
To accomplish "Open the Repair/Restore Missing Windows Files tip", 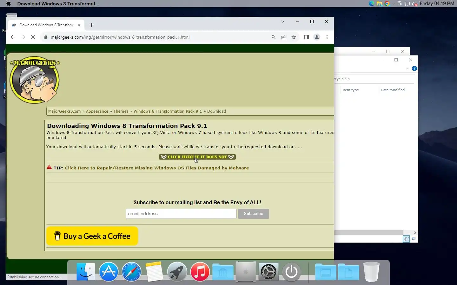I will coord(157,168).
